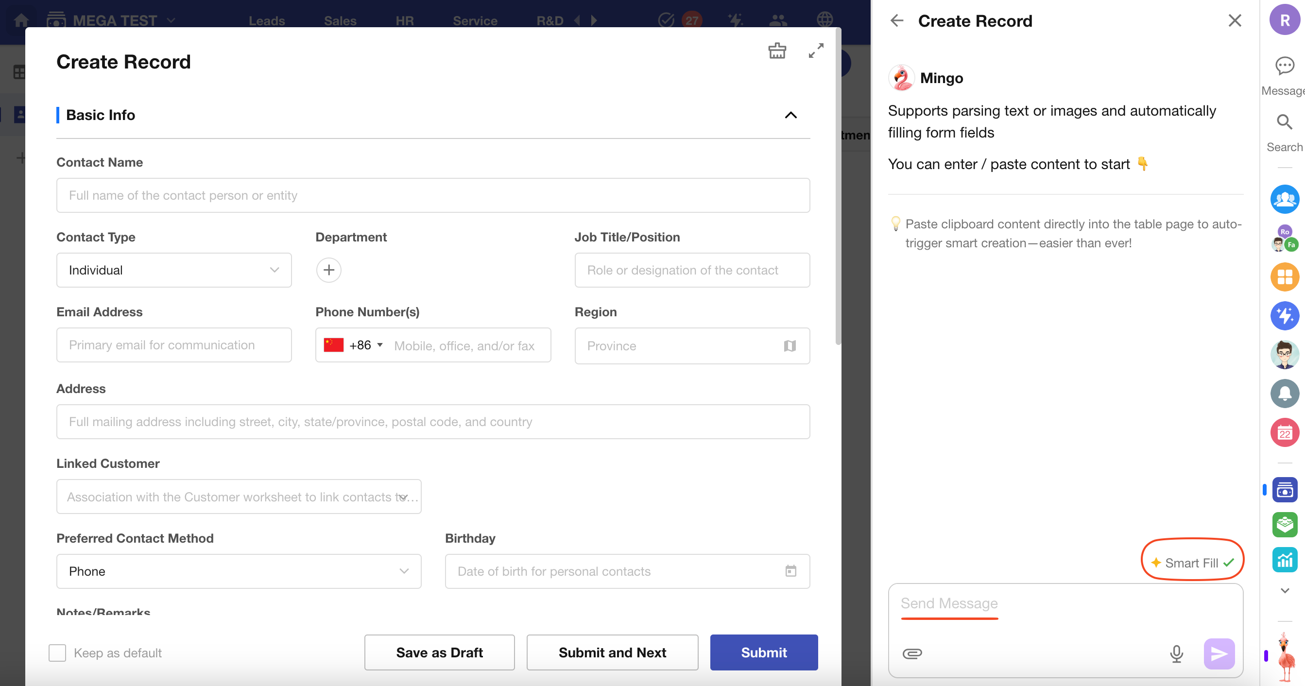The height and width of the screenshot is (686, 1305).
Task: Open the Search icon in right sidebar
Action: coord(1284,122)
